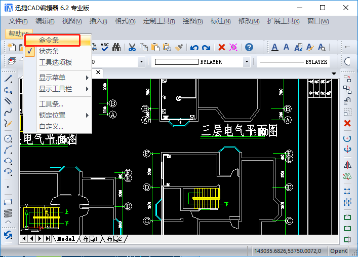Select the Multiline draw tool
This screenshot has width=358, height=257.
(x=8, y=101)
